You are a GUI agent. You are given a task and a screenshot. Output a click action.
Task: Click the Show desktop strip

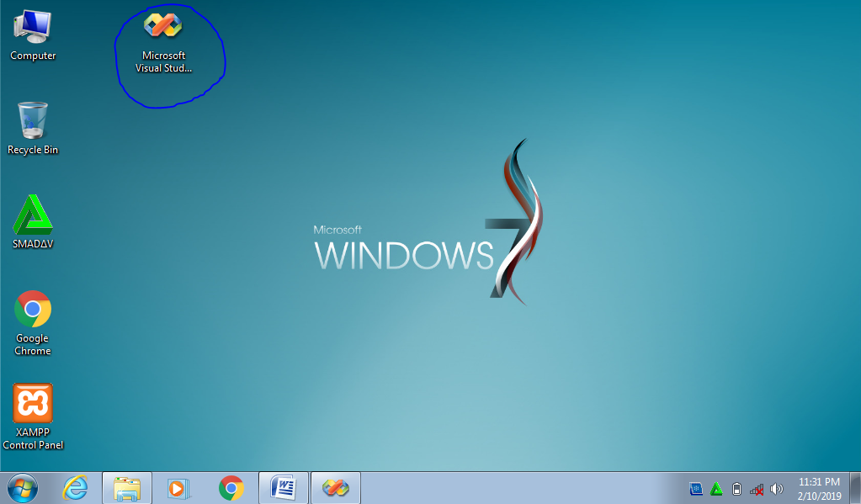(855, 488)
